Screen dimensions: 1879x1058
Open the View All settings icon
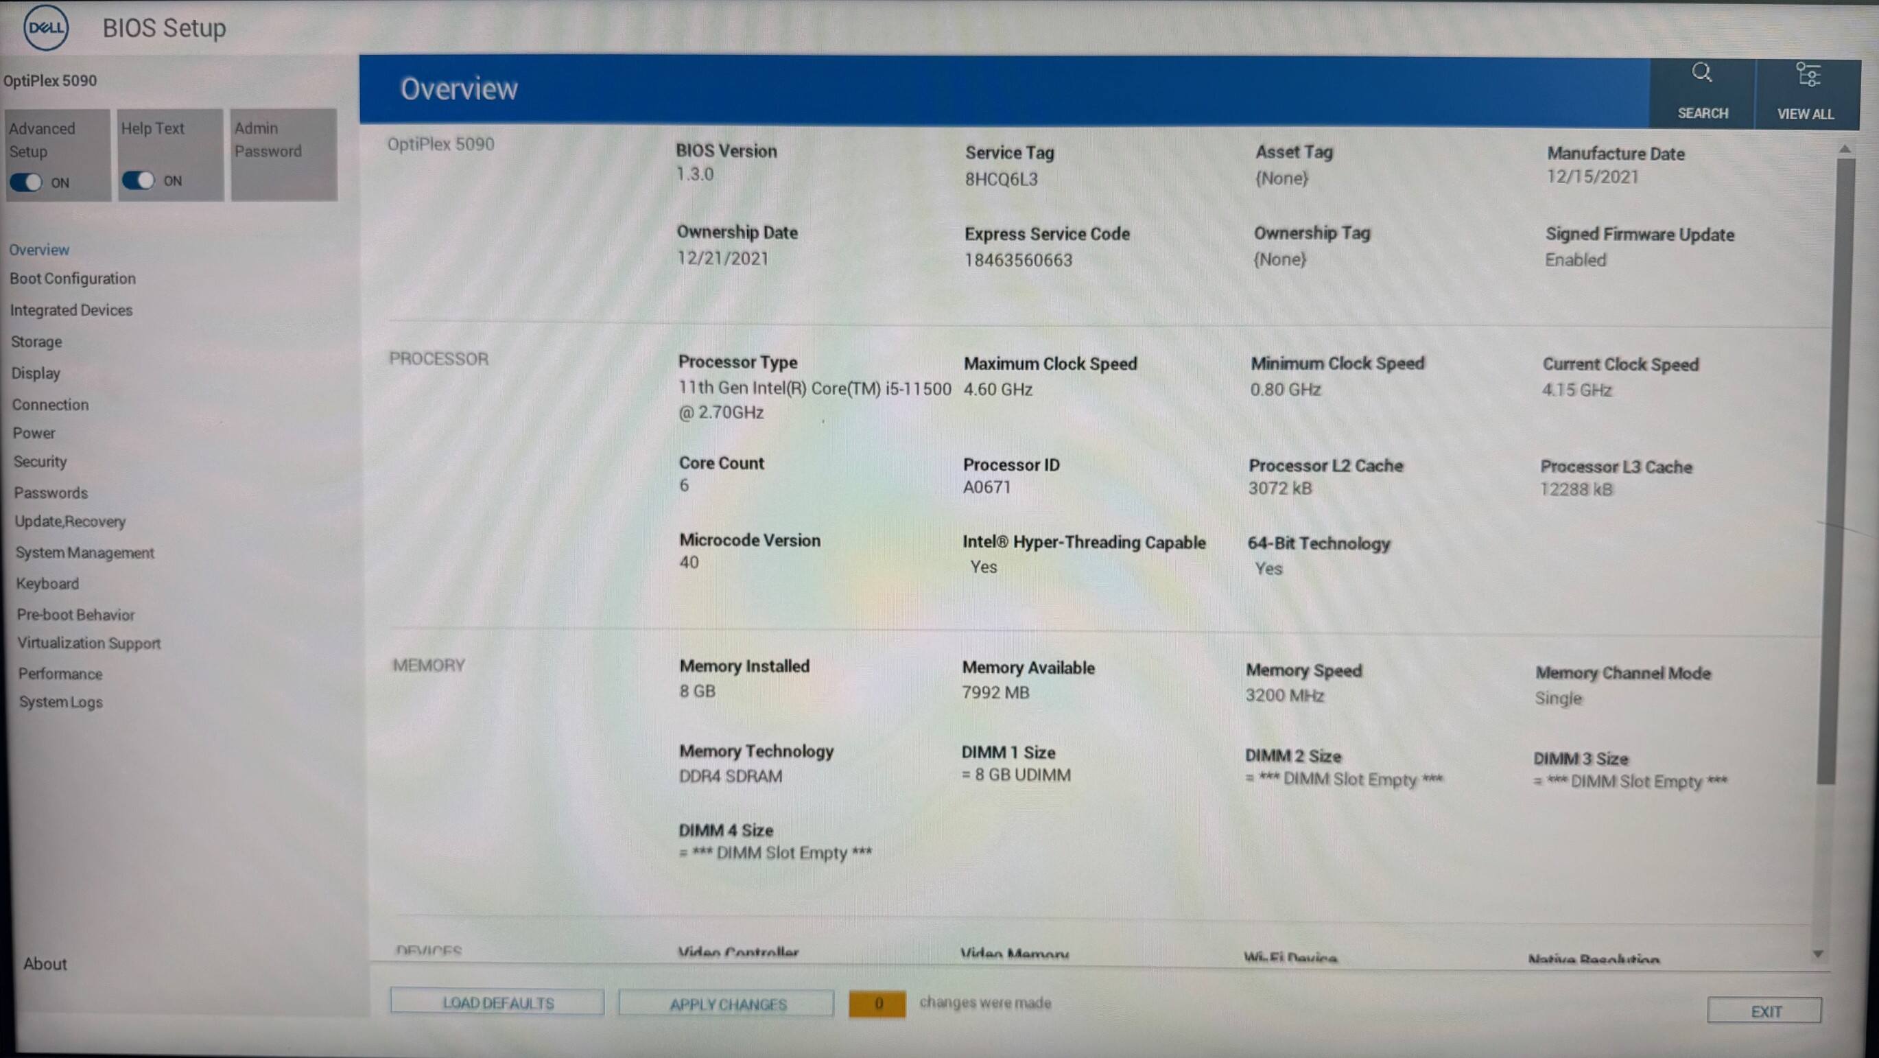pyautogui.click(x=1808, y=74)
